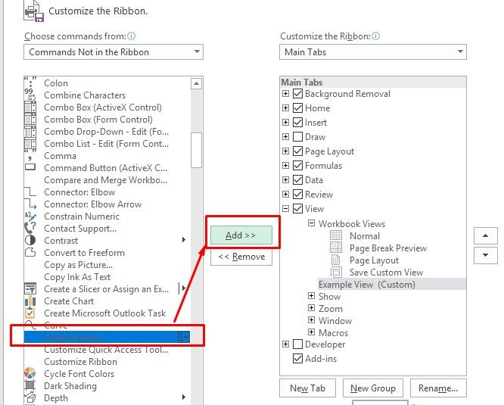504x405 pixels.
Task: Uncheck the Formulas tab checkbox
Action: point(297,166)
